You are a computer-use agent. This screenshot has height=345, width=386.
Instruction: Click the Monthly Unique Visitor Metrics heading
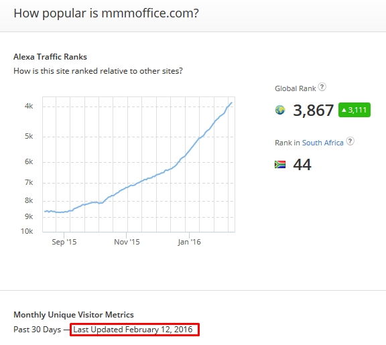(x=74, y=315)
